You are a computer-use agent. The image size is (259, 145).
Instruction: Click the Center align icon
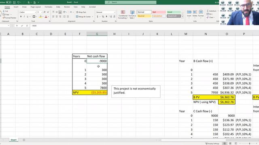click(57, 17)
